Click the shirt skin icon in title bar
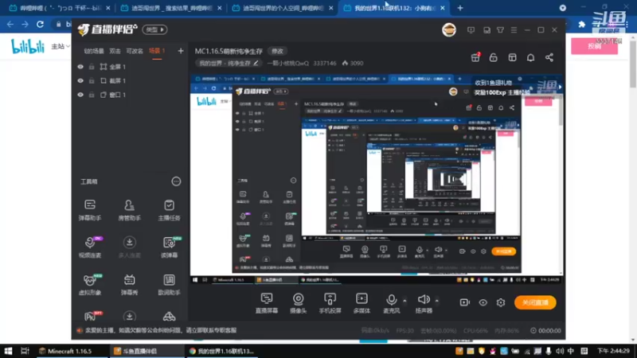Screen dimensions: 637x358 coord(500,30)
